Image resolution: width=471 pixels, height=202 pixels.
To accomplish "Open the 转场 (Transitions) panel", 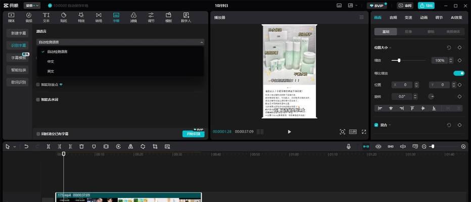I will [x=99, y=17].
